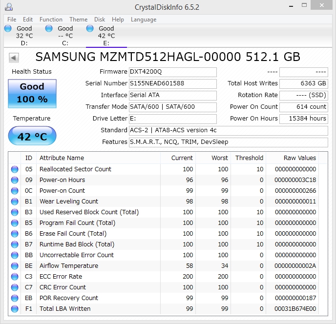Click status orb of Erase Fail Count row
336x324 pixels.
tap(15, 234)
